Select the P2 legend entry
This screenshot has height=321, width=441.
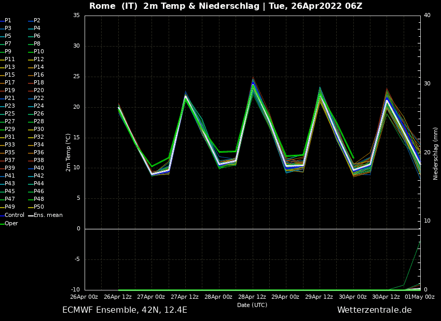(x=35, y=21)
